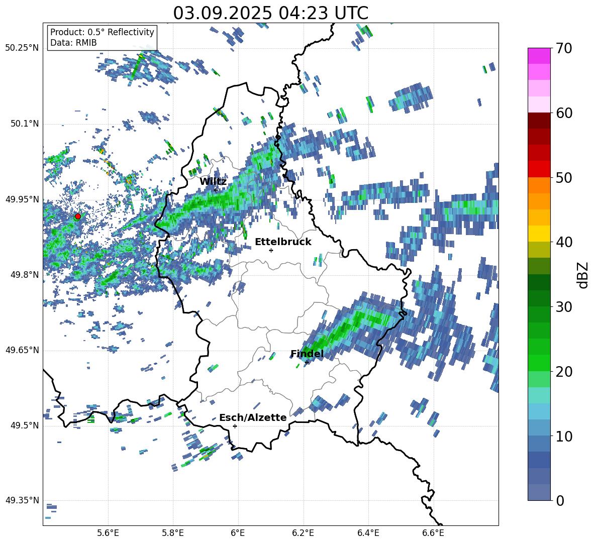
Task: Click latitude label 49.8°N
Action: point(25,275)
